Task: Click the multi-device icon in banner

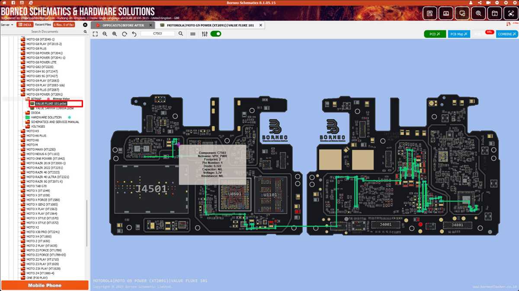Action: [x=462, y=13]
